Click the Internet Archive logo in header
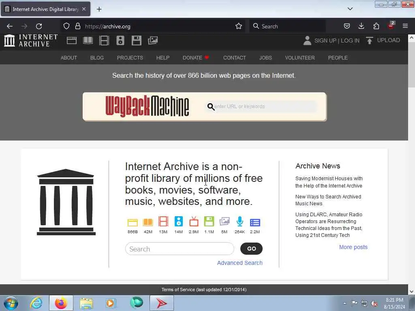 pyautogui.click(x=31, y=41)
